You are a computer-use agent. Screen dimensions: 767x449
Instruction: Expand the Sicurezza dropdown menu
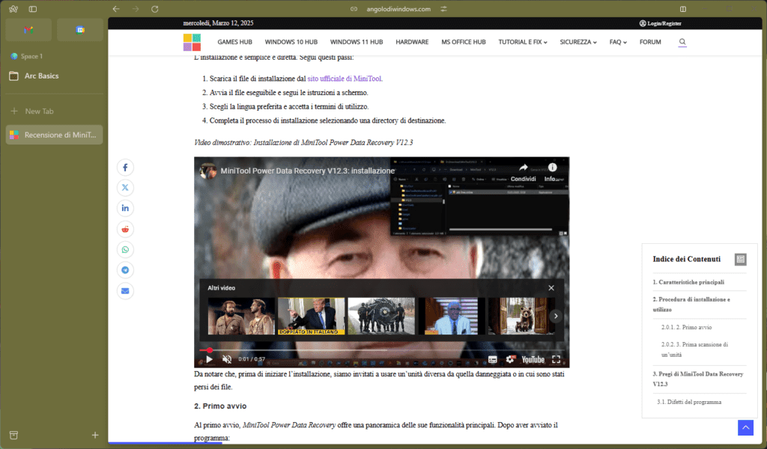point(577,42)
